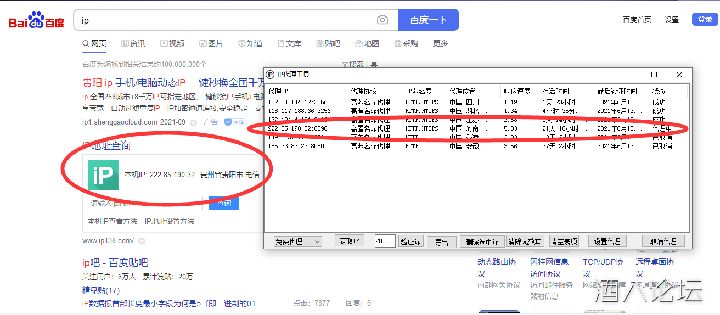720x315 pixels.
Task: Expand arrow next to ip1.shenggaocloud.com
Action: (x=193, y=123)
